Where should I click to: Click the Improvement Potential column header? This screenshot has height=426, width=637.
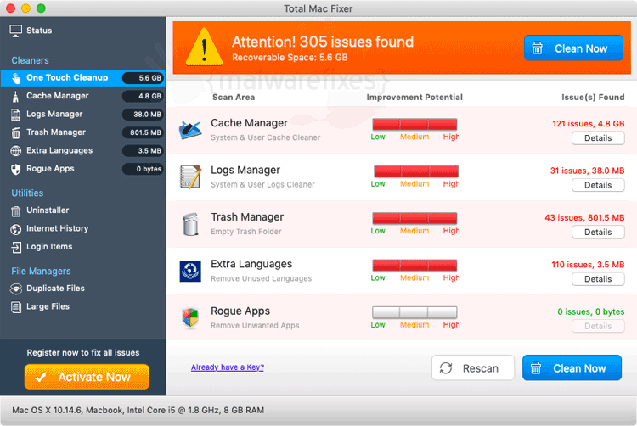(414, 98)
